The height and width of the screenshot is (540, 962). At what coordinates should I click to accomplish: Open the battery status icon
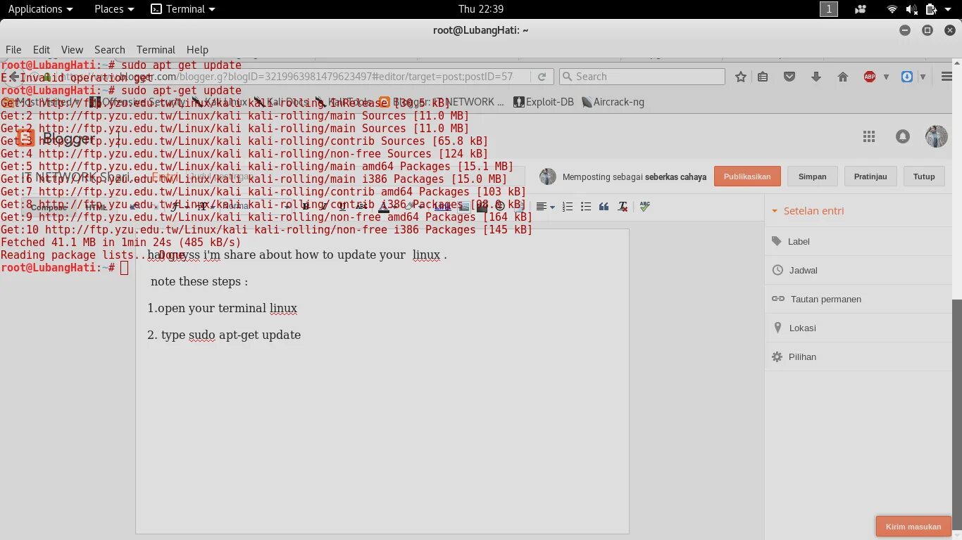[931, 9]
